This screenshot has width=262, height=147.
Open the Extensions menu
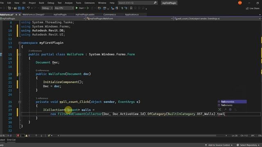(89, 3)
